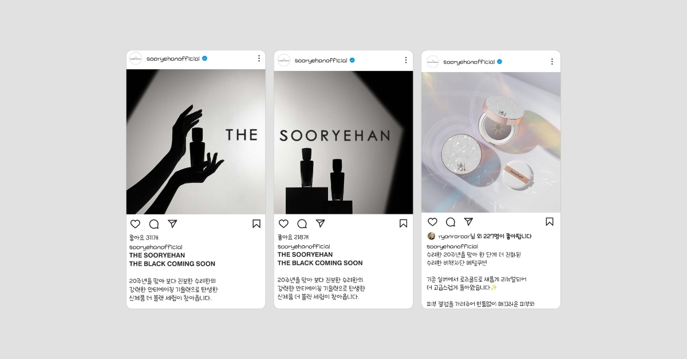687x359 pixels.
Task: Open comment bubble on cushion compact post
Action: pos(451,222)
